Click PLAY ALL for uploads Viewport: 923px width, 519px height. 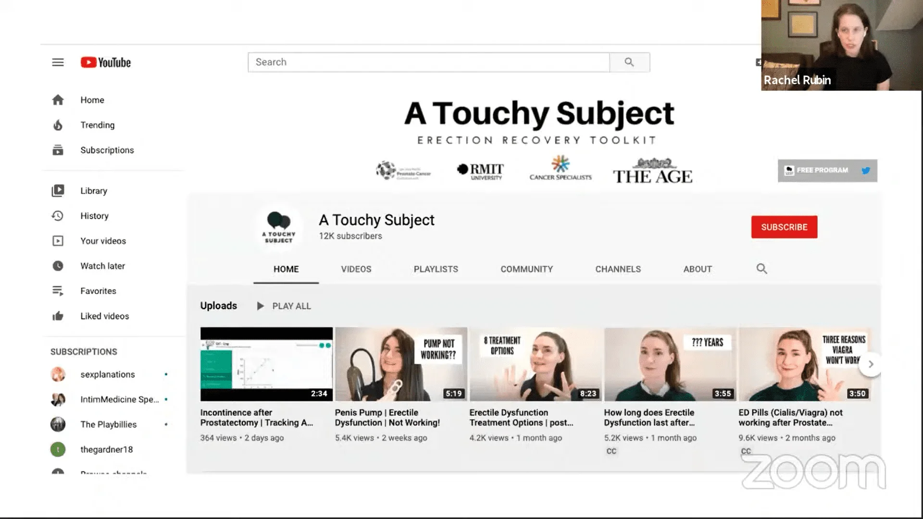pyautogui.click(x=284, y=306)
